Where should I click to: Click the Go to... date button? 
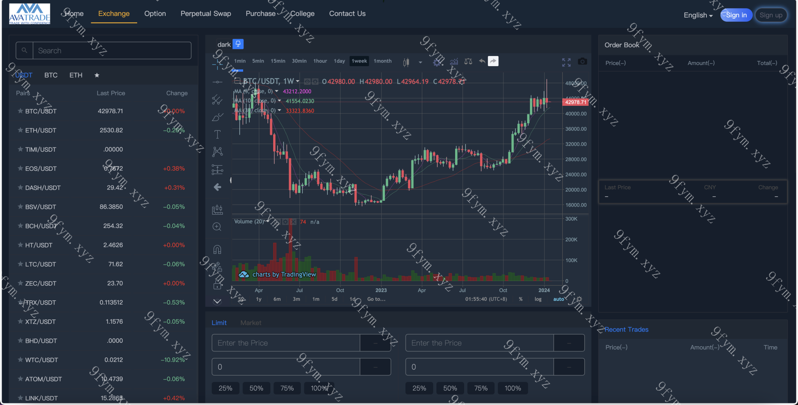(x=376, y=299)
